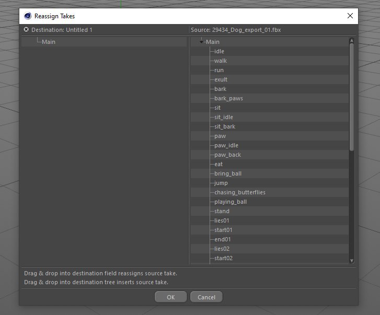The height and width of the screenshot is (315, 380).
Task: Click the OK button
Action: (x=170, y=297)
